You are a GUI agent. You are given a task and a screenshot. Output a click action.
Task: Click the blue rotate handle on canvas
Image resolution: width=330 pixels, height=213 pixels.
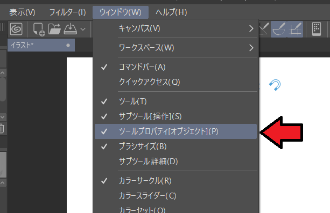(275, 85)
